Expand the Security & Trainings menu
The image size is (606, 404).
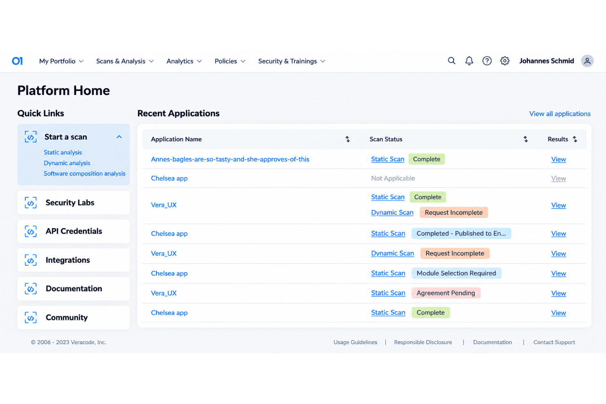pyautogui.click(x=292, y=61)
